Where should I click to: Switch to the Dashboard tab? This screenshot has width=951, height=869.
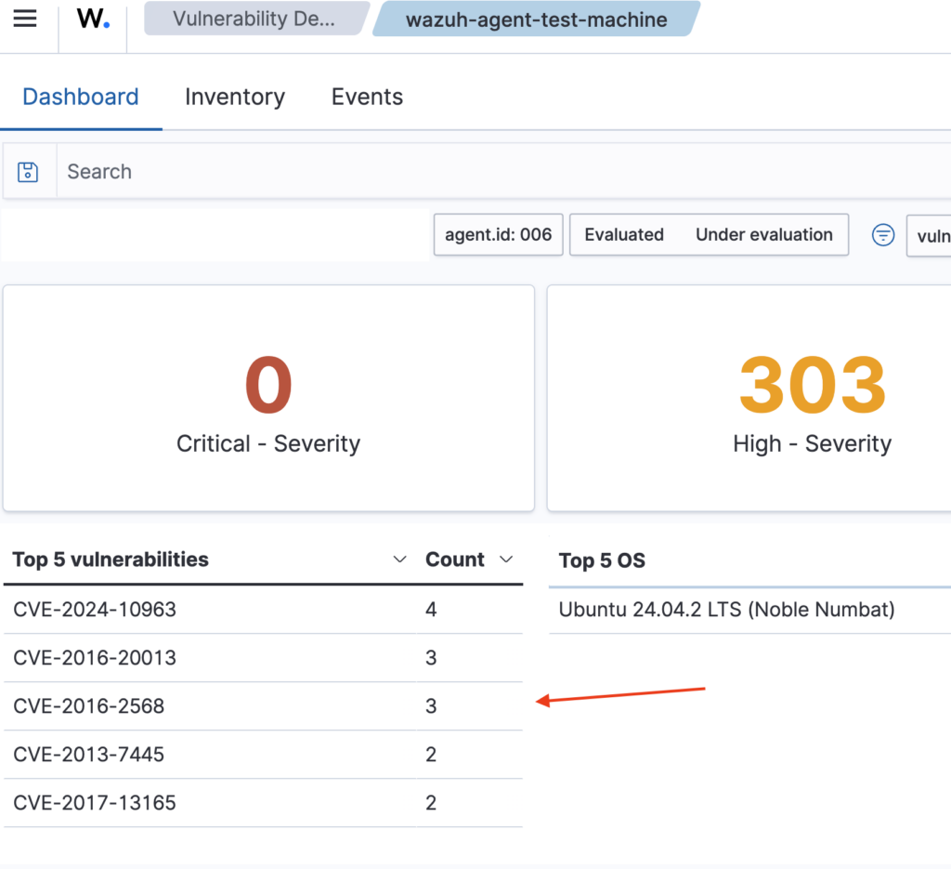tap(81, 97)
